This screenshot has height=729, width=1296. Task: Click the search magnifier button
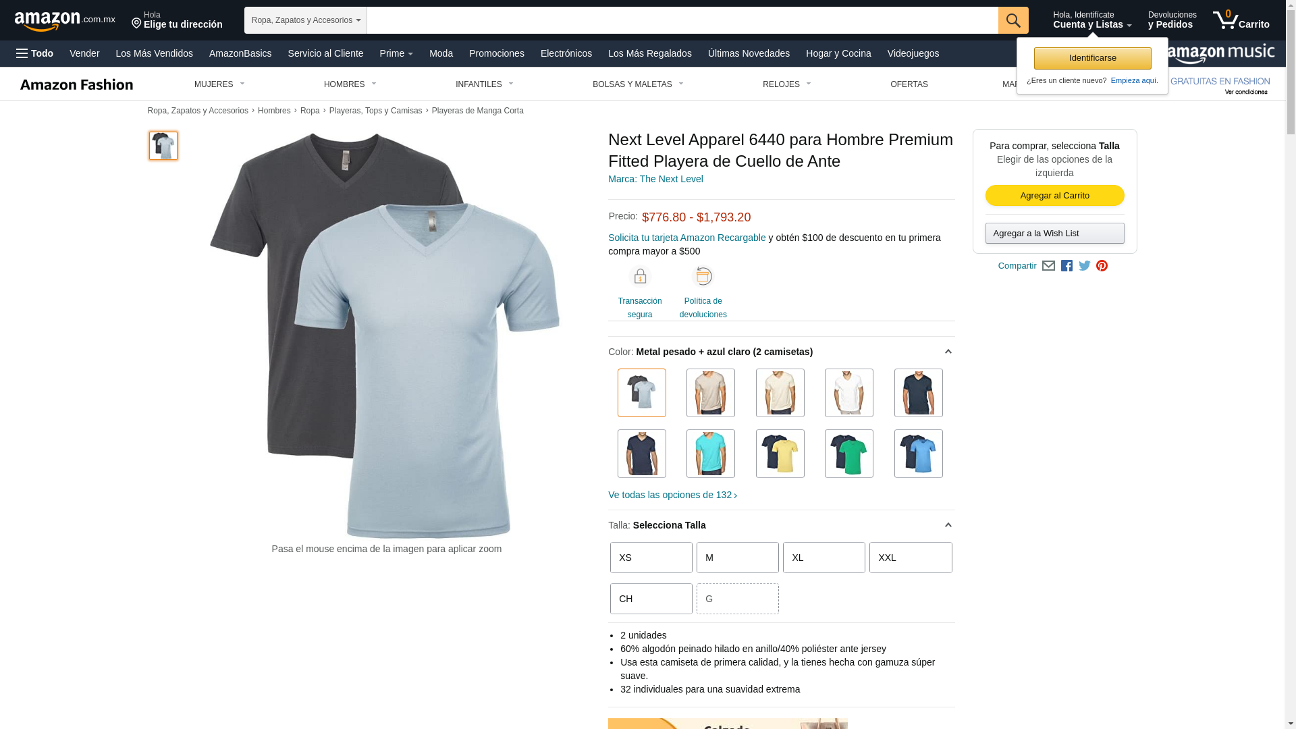pyautogui.click(x=1013, y=20)
